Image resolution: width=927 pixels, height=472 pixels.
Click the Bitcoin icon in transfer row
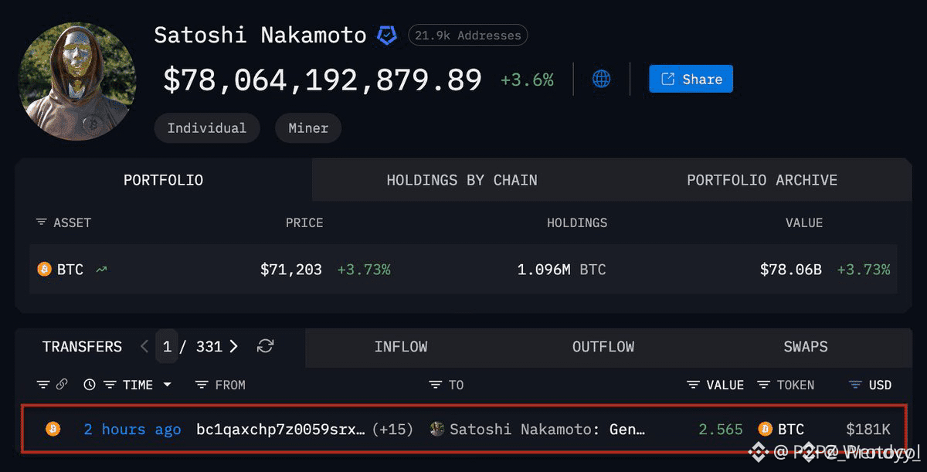point(53,429)
